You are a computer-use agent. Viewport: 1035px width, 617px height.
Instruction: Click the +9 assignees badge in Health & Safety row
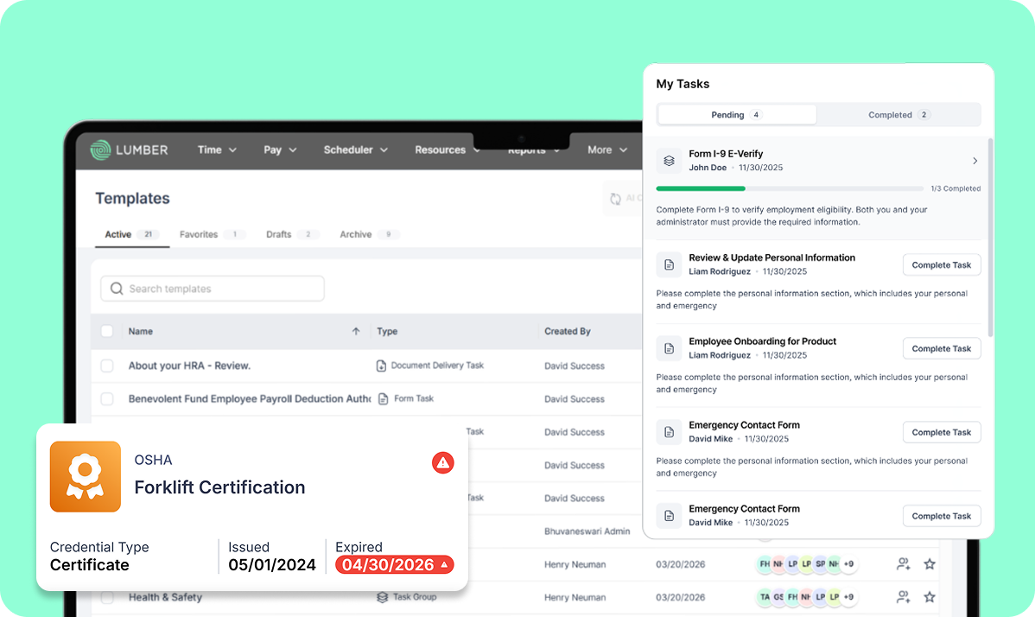[x=849, y=597]
